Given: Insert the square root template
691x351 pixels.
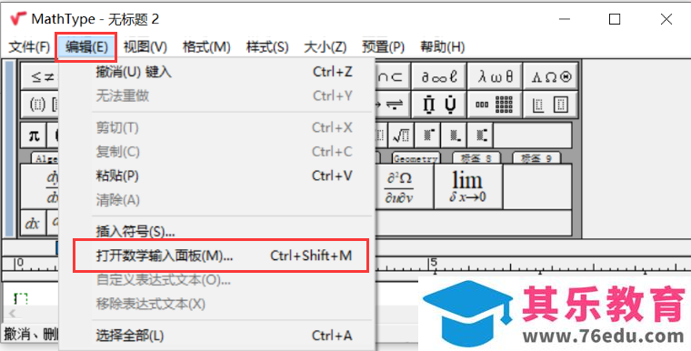Looking at the screenshot, I should 401,135.
